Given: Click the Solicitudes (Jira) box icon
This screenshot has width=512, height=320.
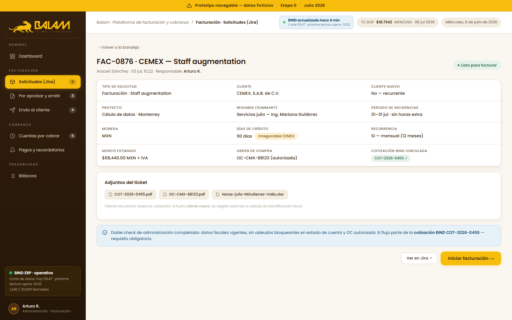Looking at the screenshot, I should point(12,82).
